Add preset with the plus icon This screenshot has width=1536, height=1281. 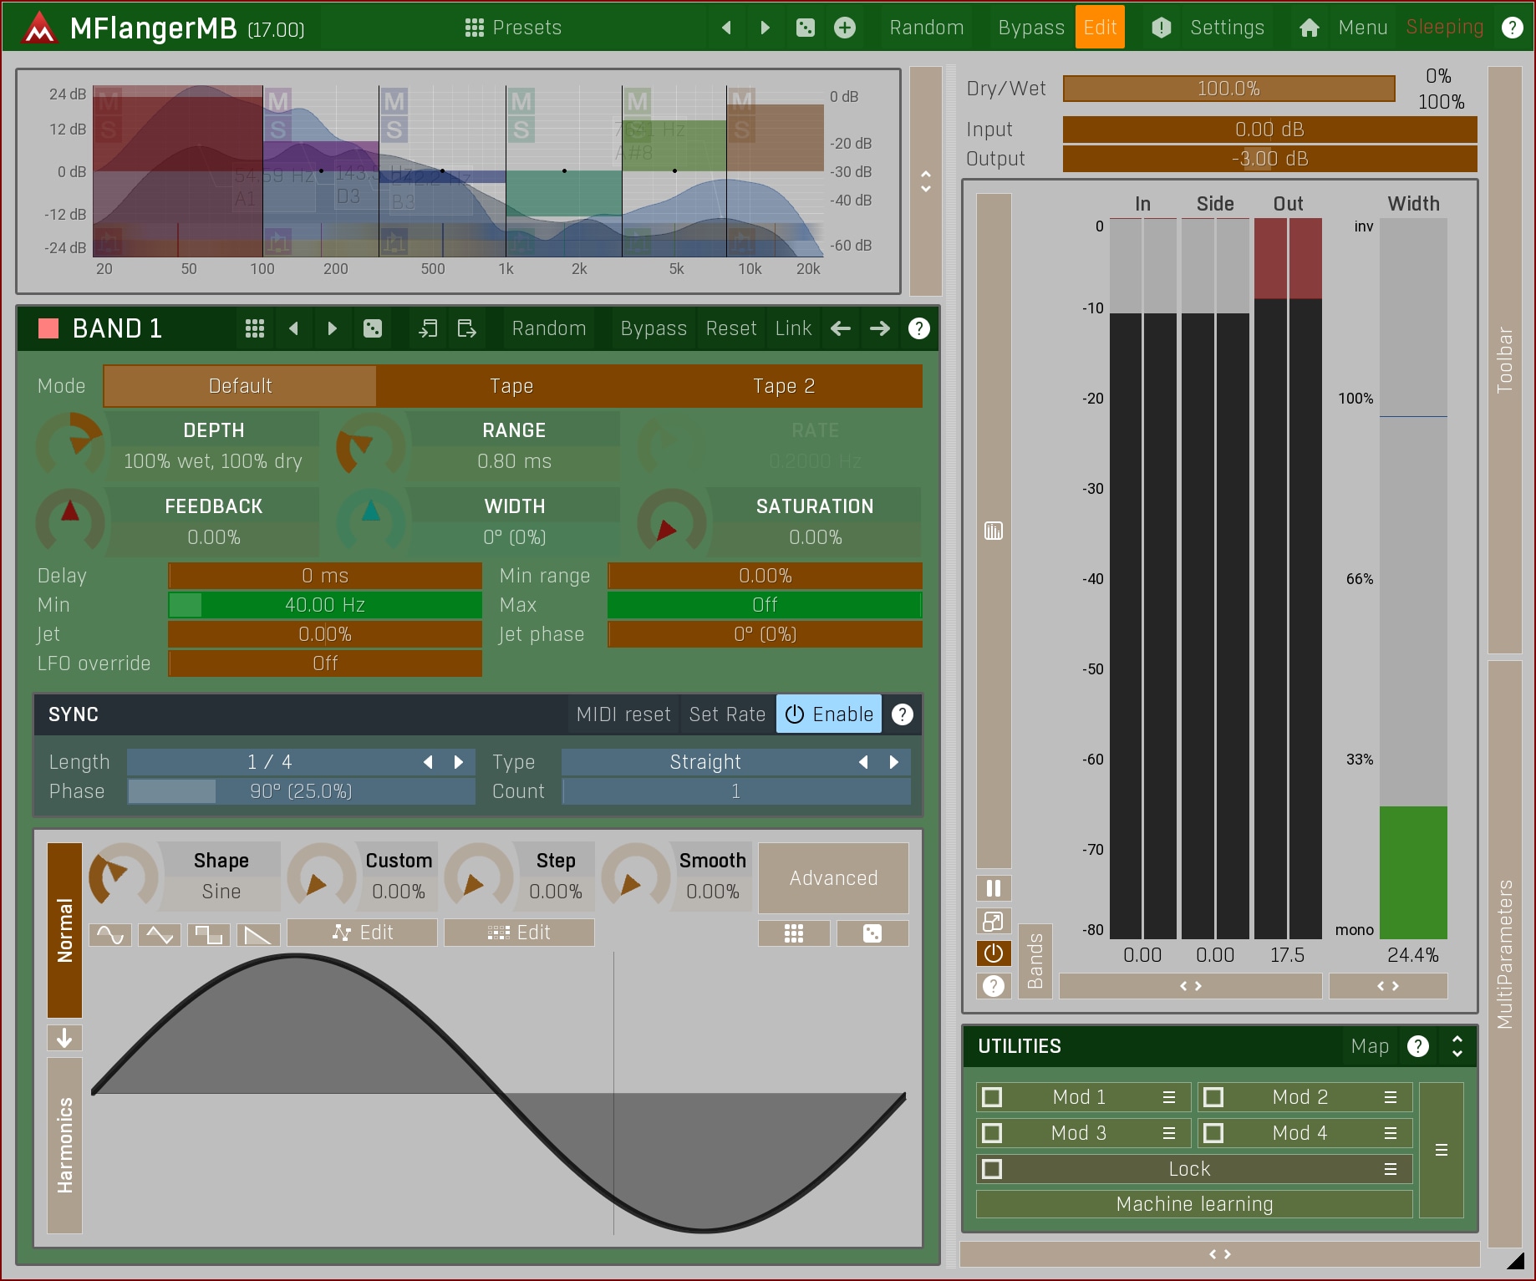[x=845, y=28]
